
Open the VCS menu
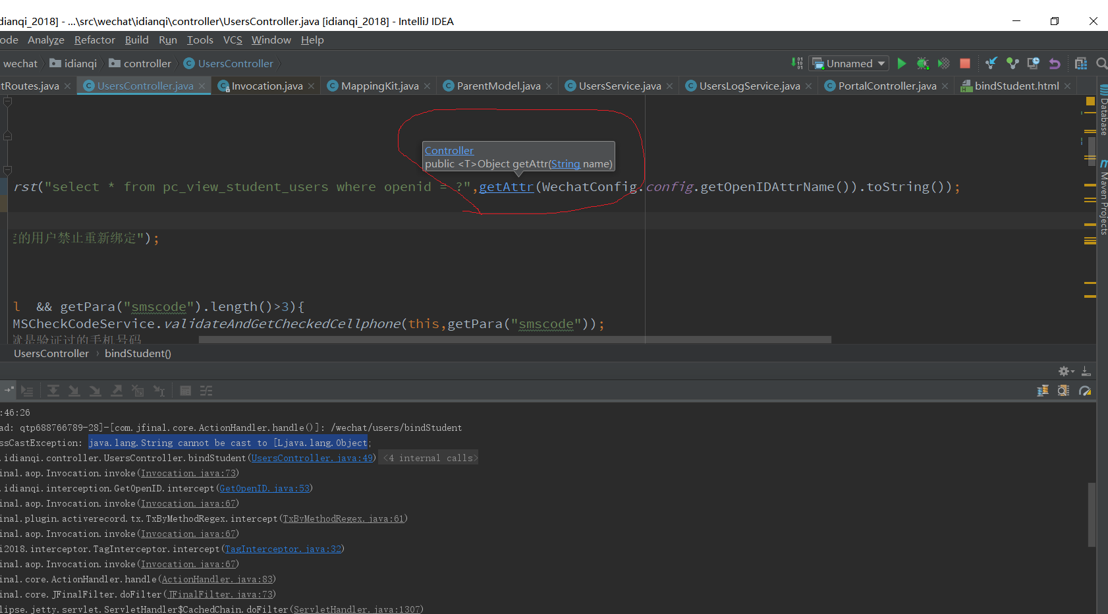tap(233, 40)
